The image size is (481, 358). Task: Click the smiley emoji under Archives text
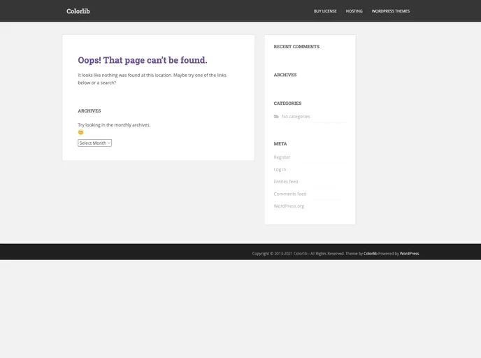tap(80, 132)
